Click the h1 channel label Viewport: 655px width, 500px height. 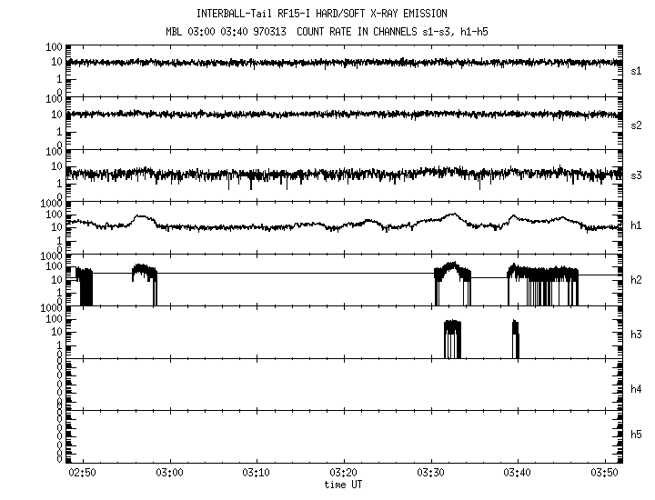click(x=636, y=226)
